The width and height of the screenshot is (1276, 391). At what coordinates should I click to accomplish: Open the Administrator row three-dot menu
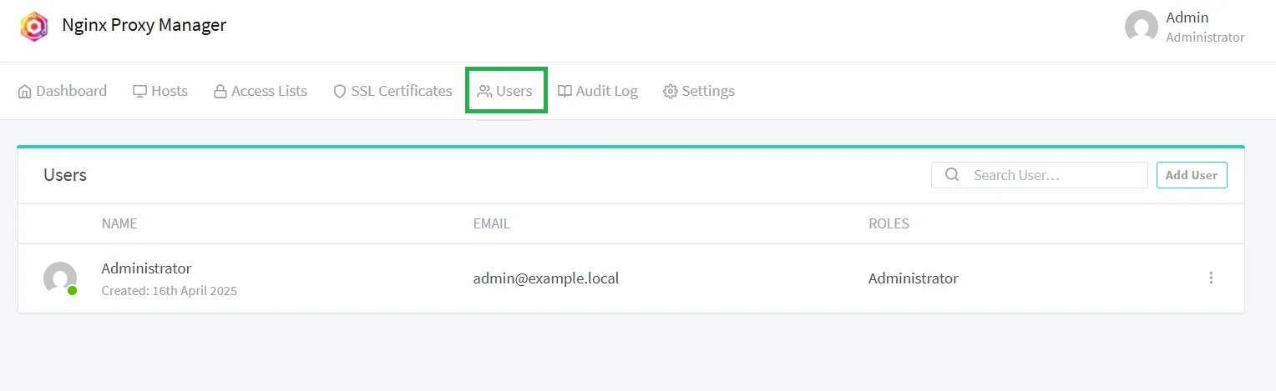point(1211,278)
